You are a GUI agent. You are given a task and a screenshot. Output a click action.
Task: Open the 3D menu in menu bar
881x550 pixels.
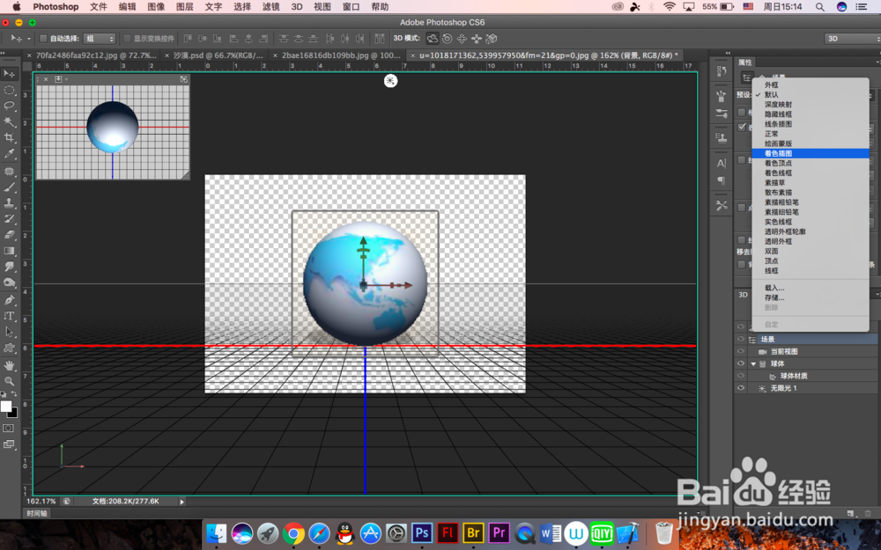click(297, 7)
